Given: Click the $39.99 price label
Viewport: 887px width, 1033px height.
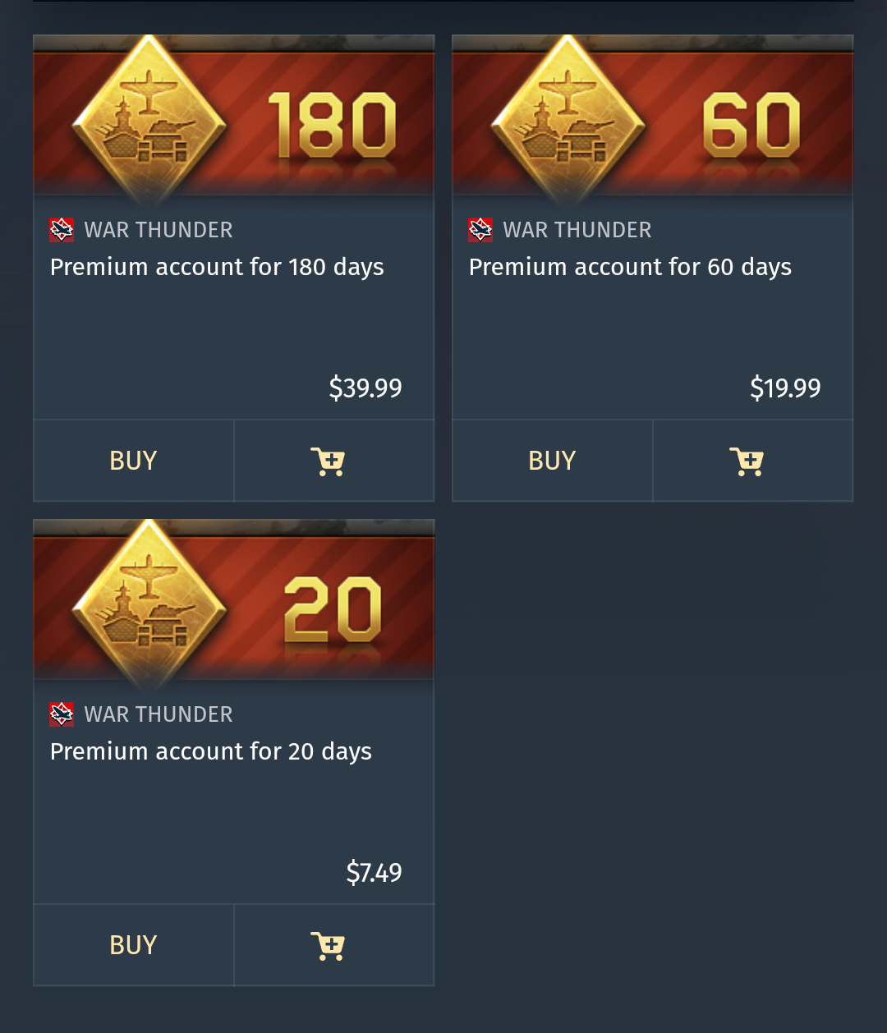Looking at the screenshot, I should 365,388.
